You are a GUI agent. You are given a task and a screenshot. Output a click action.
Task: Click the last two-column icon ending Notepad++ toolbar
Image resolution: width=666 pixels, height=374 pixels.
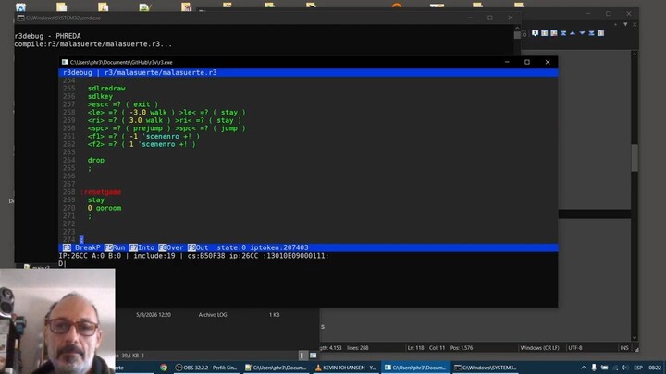pyautogui.click(x=600, y=33)
